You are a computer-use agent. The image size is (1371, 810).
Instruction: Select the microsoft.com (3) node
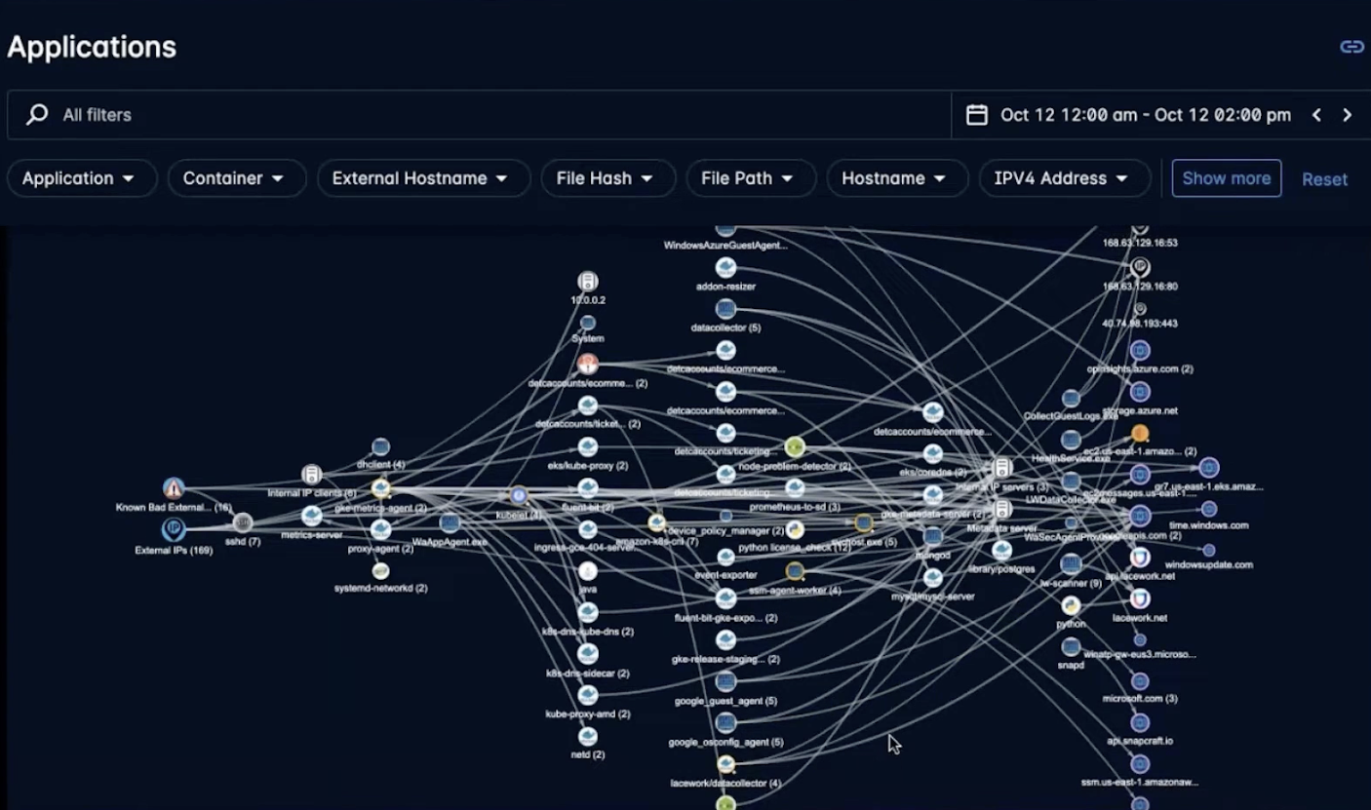1140,681
